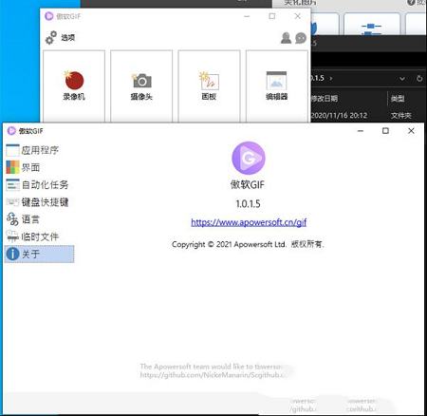
Task: Close the 傲软GIF options window
Action: coord(411,131)
